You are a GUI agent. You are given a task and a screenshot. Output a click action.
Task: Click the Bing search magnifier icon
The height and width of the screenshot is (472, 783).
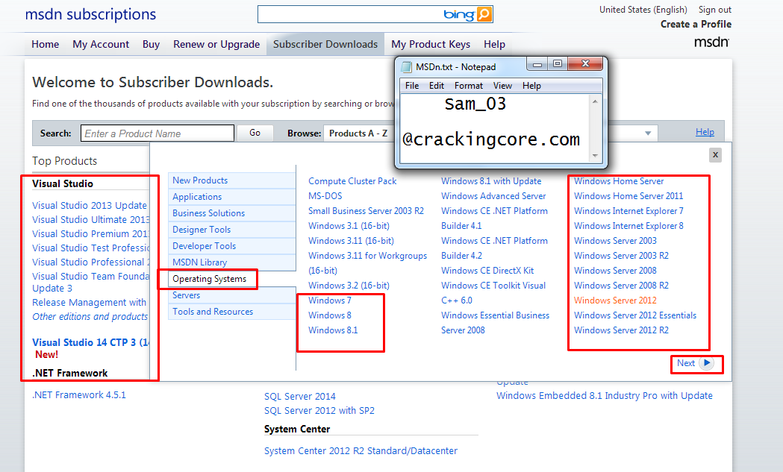tap(484, 14)
